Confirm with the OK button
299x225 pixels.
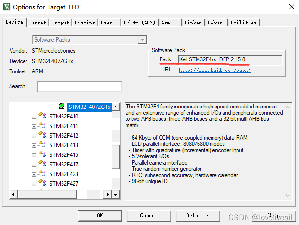[x=100, y=216]
